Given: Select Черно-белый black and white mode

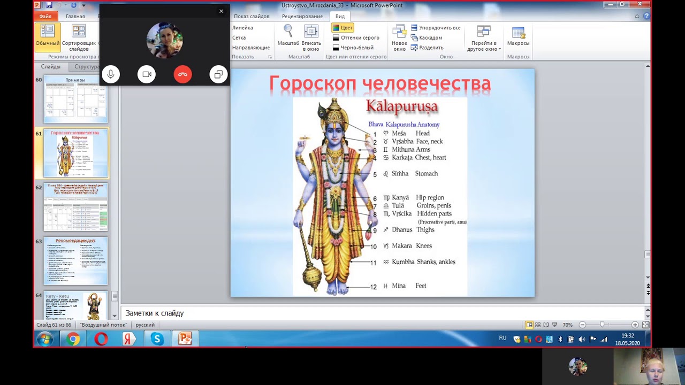Looking at the screenshot, I should point(353,48).
